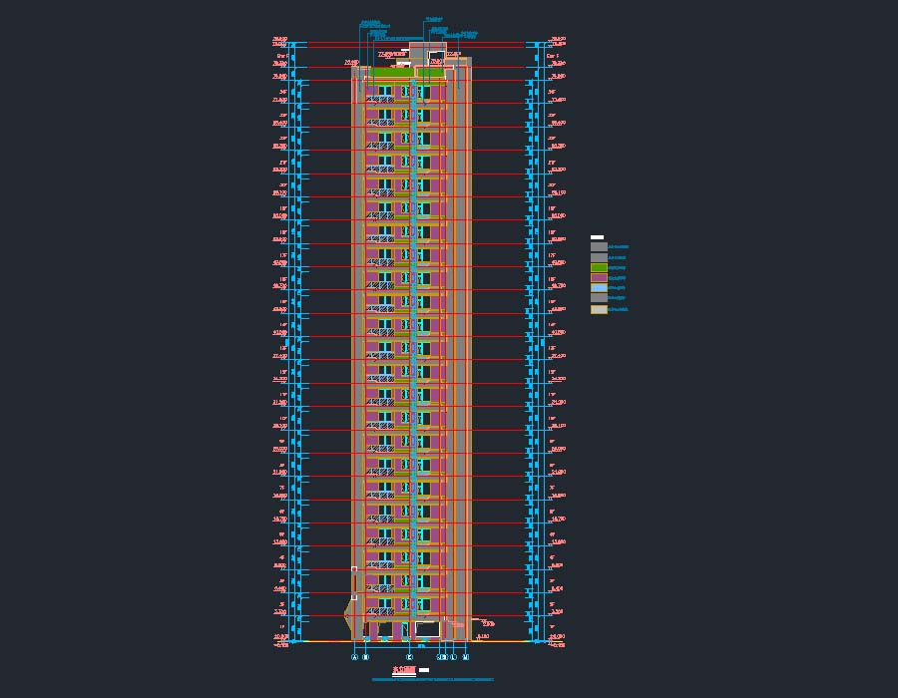898x698 pixels.
Task: Click the center grid axis bubble below building
Action: 409,657
